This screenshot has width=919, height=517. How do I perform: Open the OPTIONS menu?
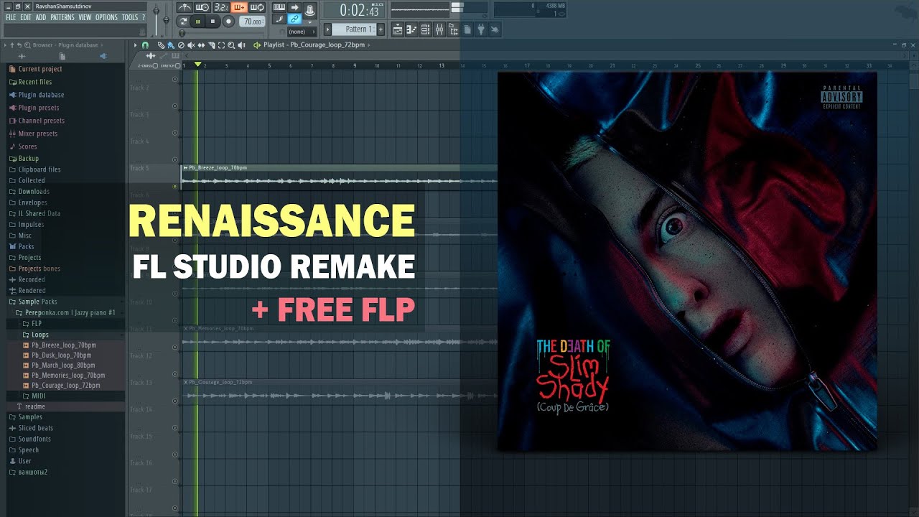pos(106,17)
